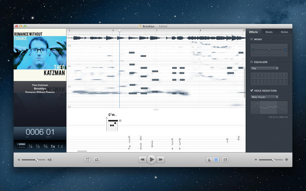Adjust the zoom level slider
This screenshot has height=191, width=306.
tap(271, 160)
